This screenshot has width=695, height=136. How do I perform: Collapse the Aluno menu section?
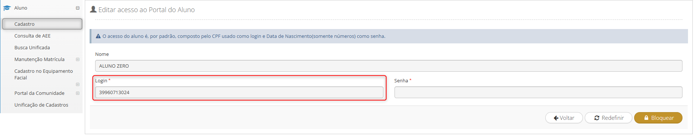[x=77, y=8]
